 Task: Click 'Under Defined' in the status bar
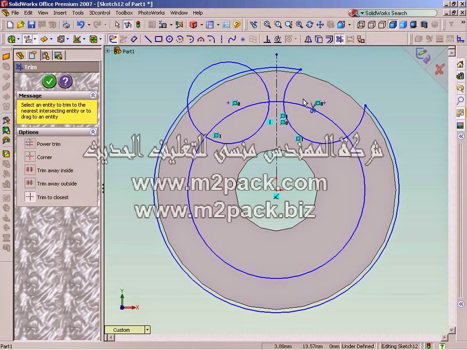pos(358,346)
